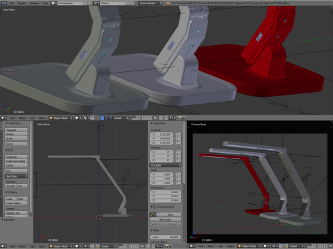333x249 pixels.
Task: Open the viewport shading mode selector
Action: tap(78, 118)
